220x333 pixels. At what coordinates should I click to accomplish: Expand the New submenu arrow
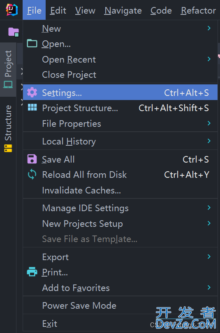point(209,28)
